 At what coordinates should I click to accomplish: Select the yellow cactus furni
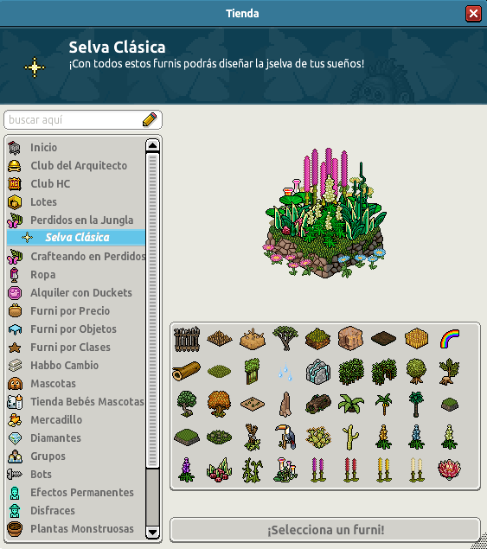click(350, 437)
